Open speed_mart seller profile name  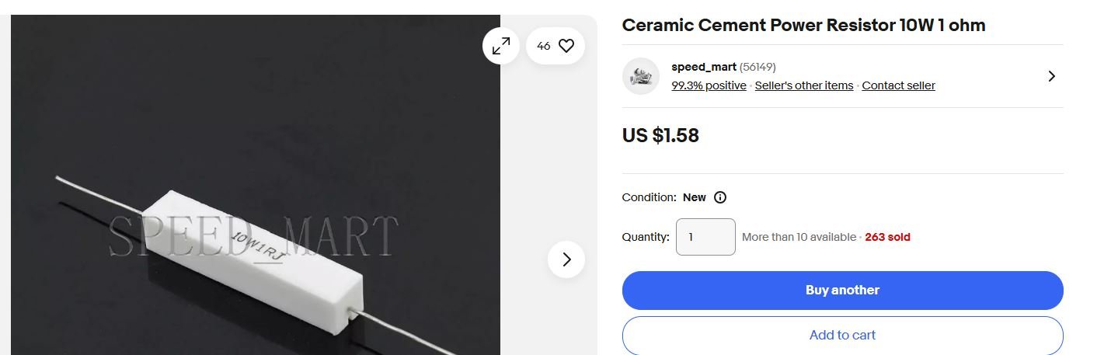point(704,67)
